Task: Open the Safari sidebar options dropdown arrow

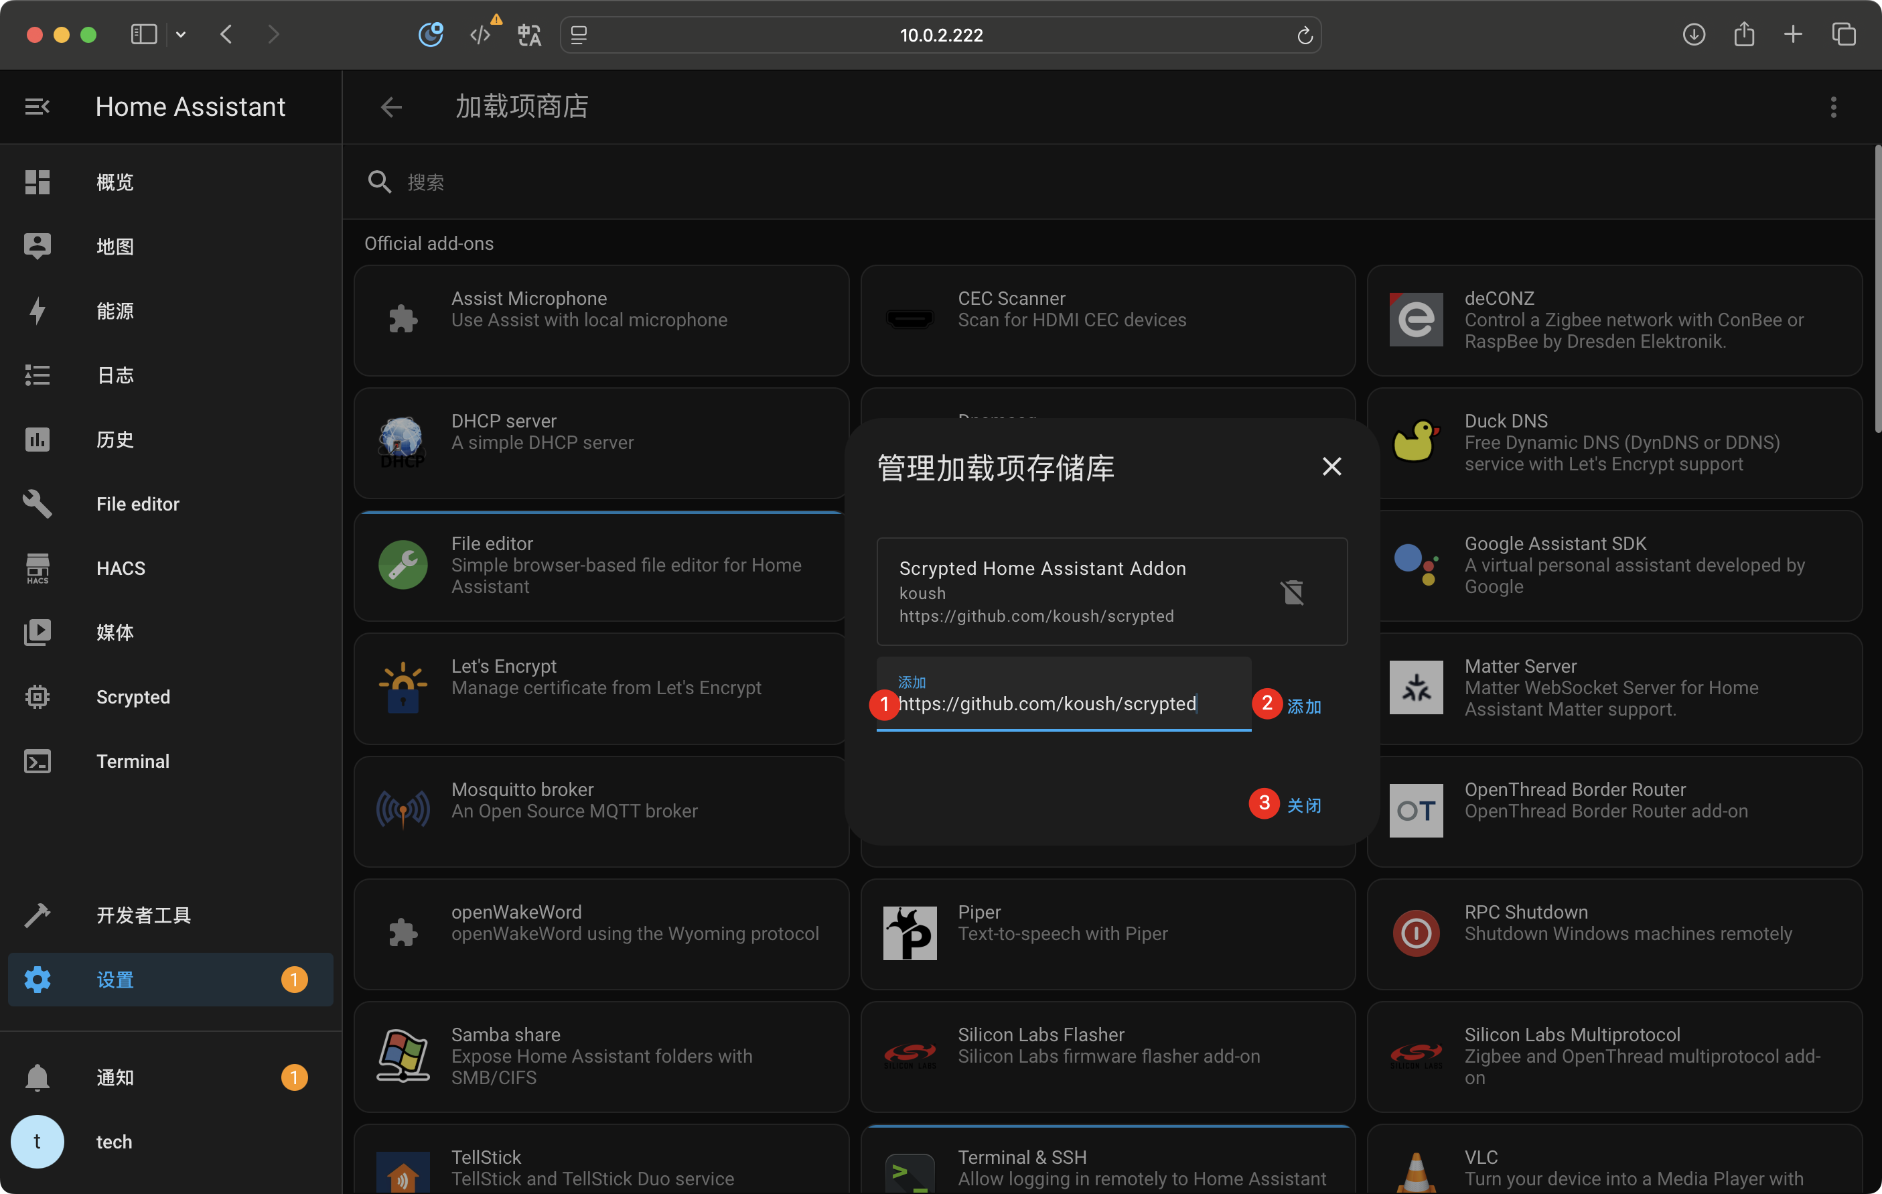Action: click(181, 34)
